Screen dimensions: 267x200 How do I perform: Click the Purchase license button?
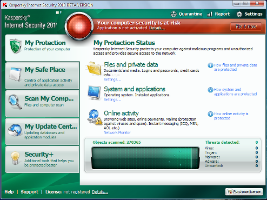[x=244, y=191]
